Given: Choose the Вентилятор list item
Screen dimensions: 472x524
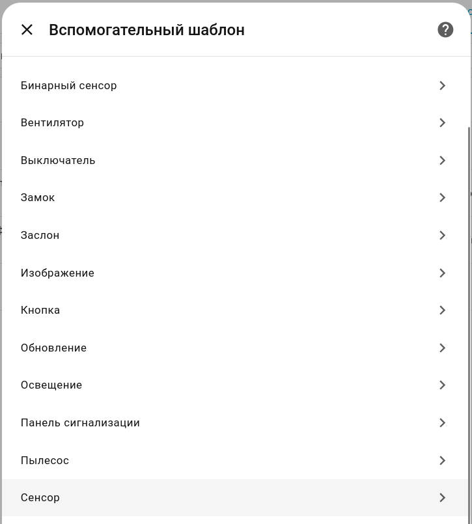Looking at the screenshot, I should pyautogui.click(x=52, y=123).
